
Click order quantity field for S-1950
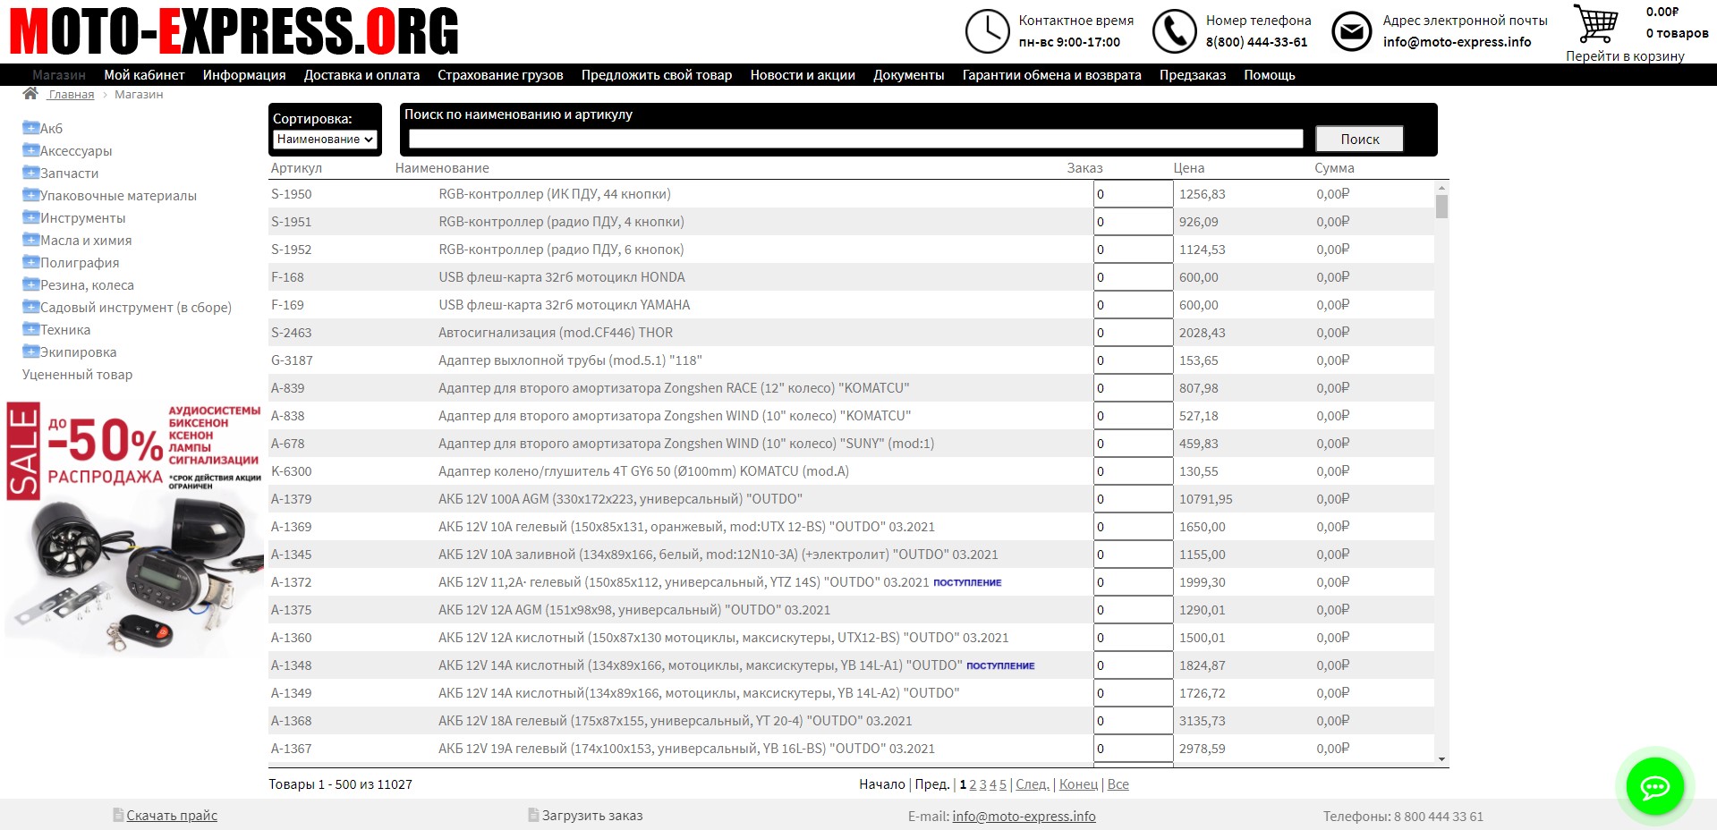pyautogui.click(x=1133, y=194)
